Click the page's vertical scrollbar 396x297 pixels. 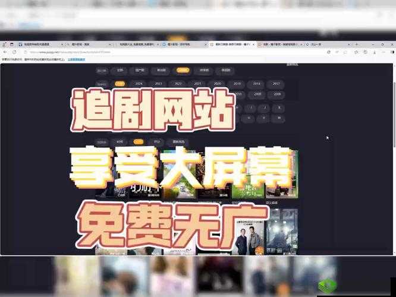[x=394, y=115]
